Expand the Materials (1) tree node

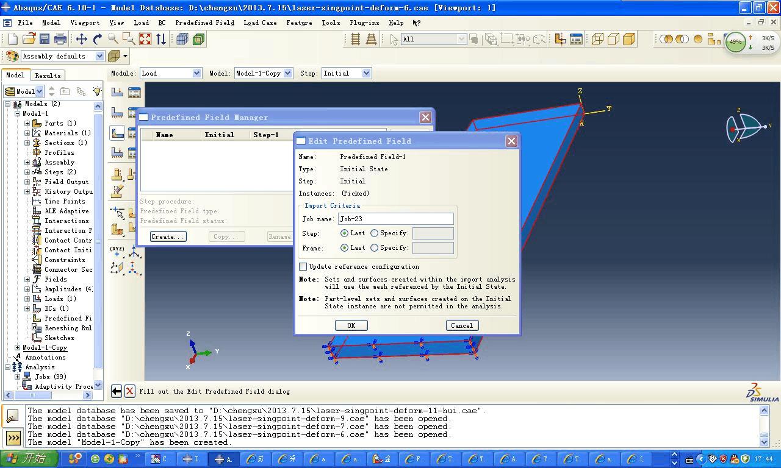point(27,133)
